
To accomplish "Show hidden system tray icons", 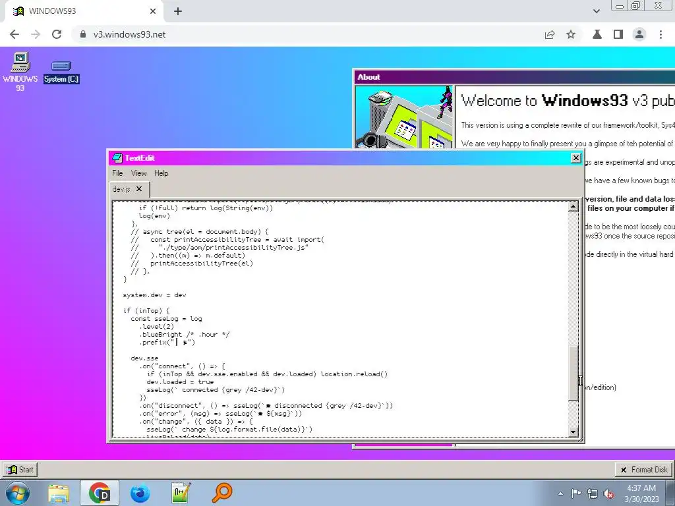I will (x=560, y=494).
